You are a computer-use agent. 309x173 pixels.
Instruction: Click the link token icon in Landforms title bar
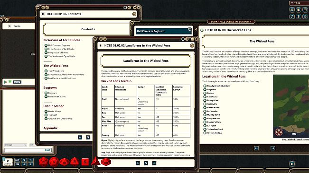(192, 46)
